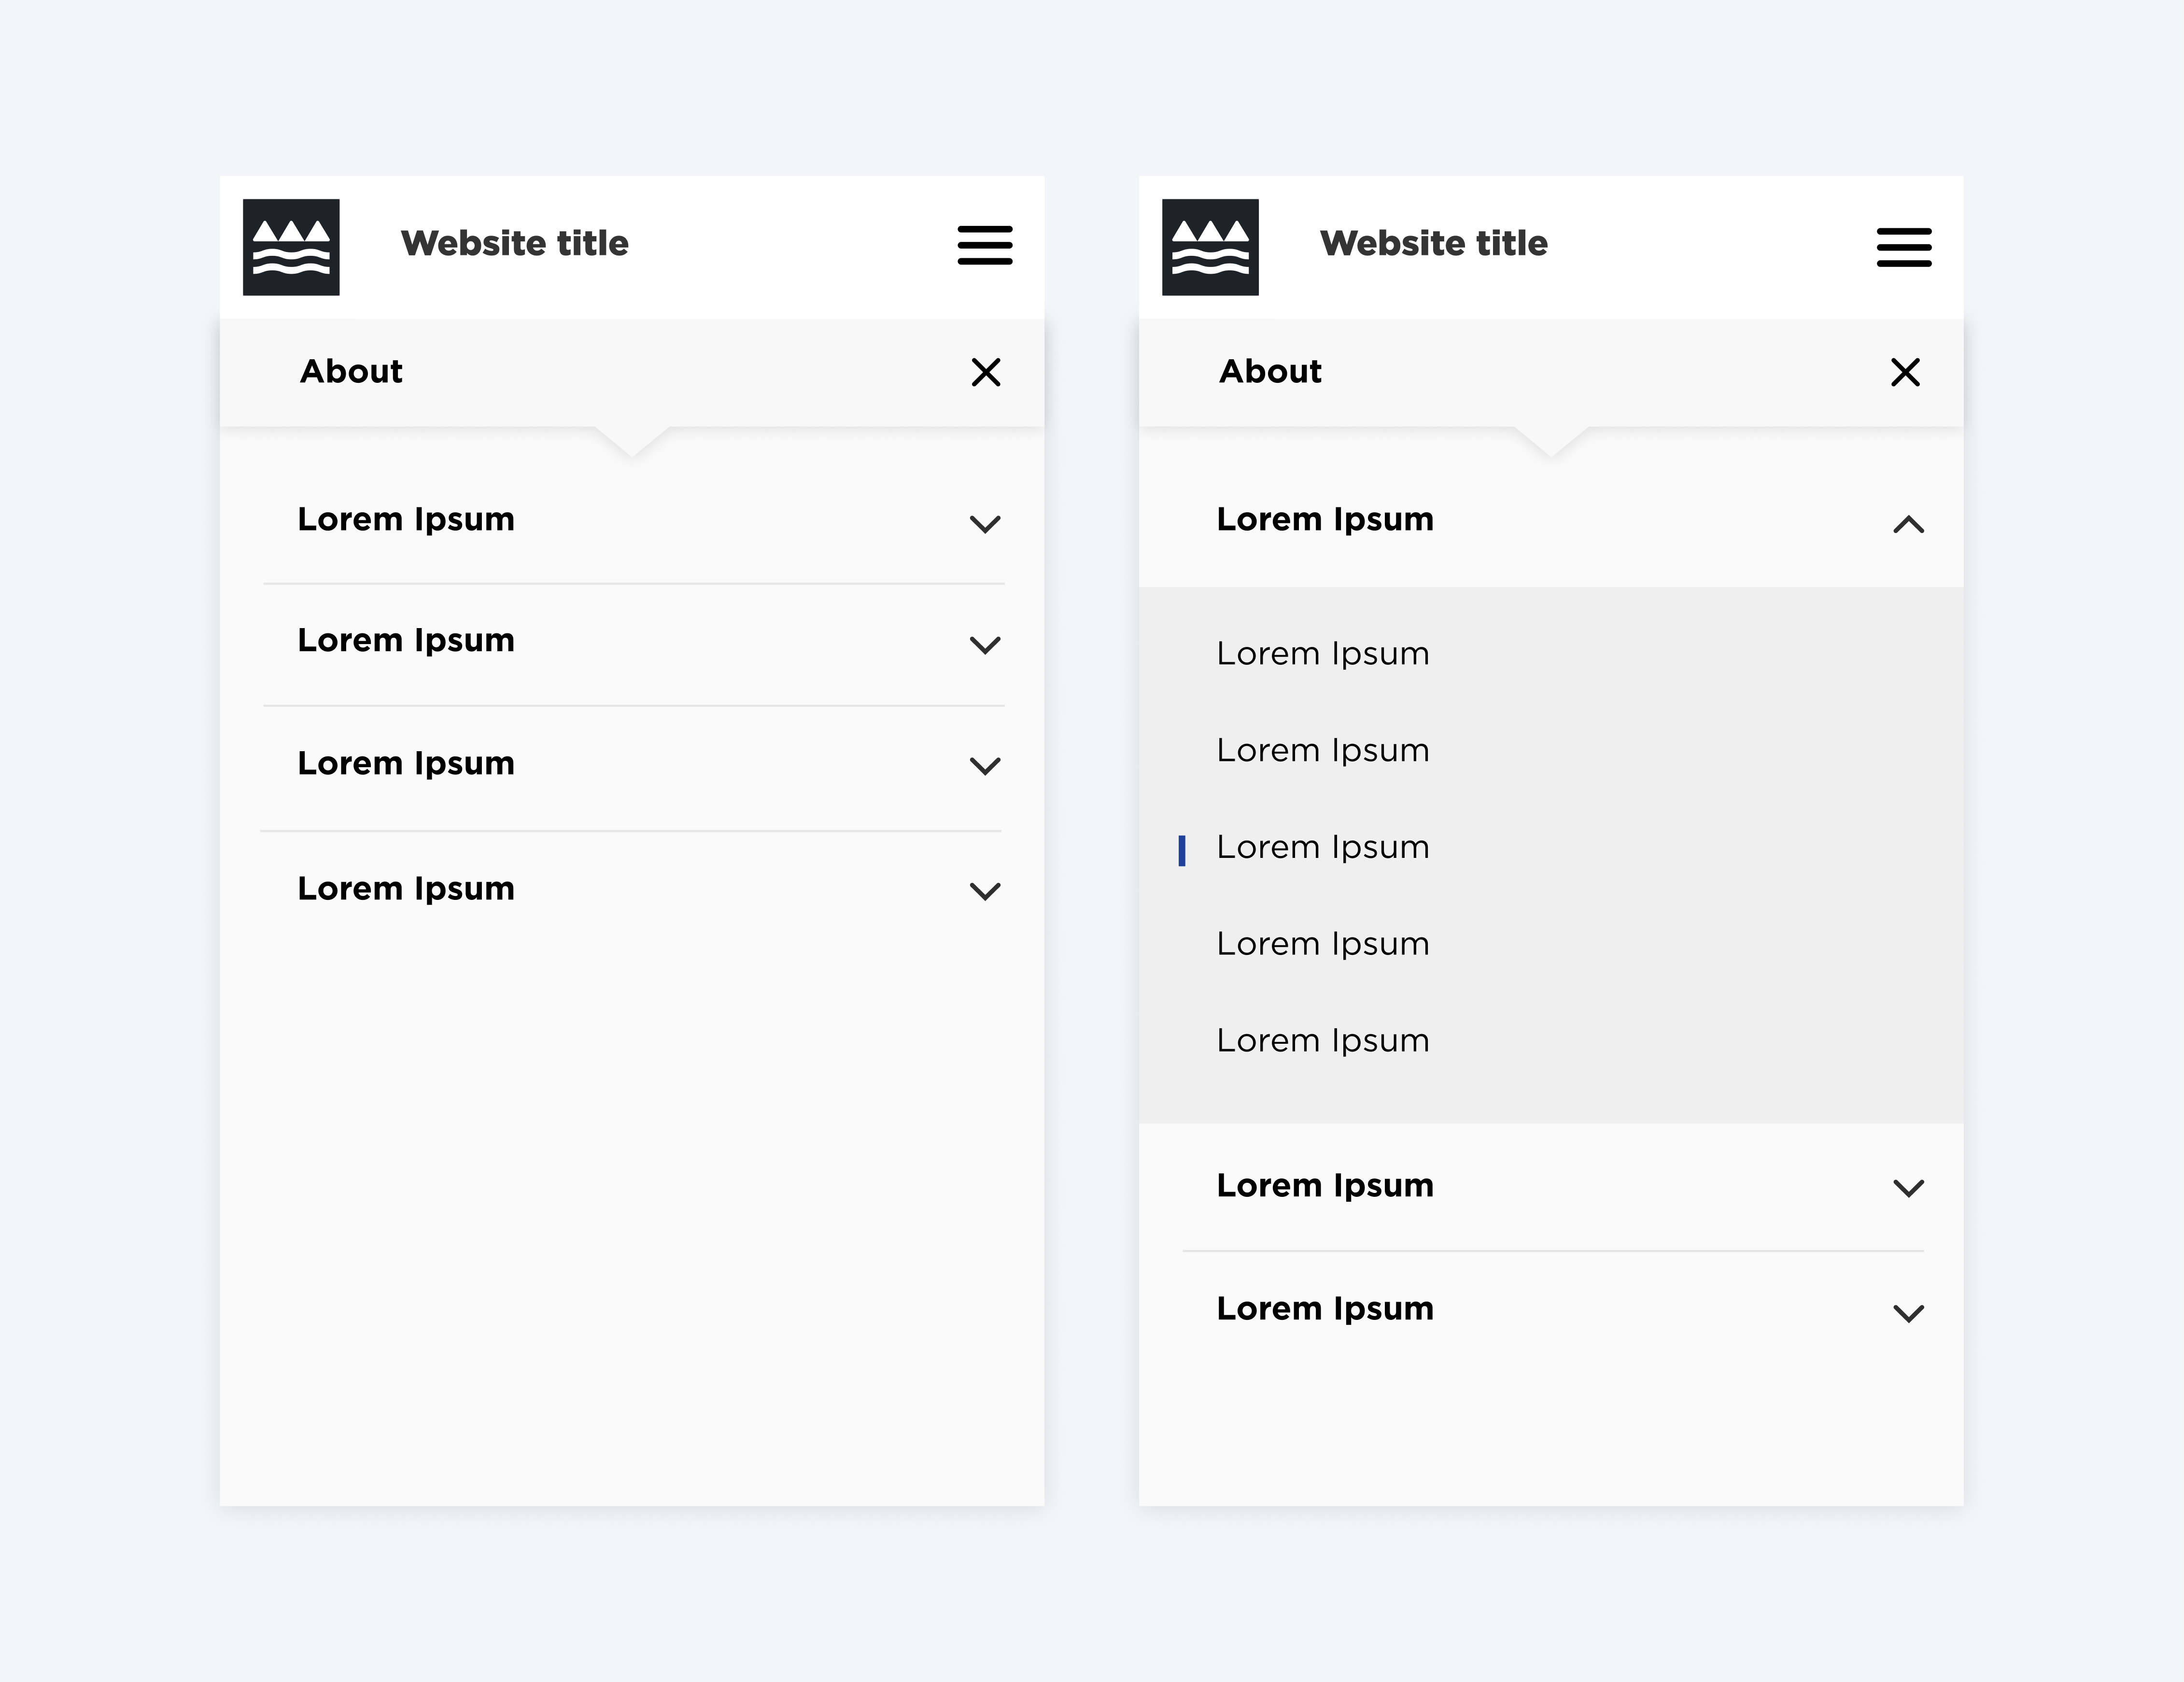Image resolution: width=2184 pixels, height=1682 pixels.
Task: Click the Website title text in the left header
Action: point(515,242)
